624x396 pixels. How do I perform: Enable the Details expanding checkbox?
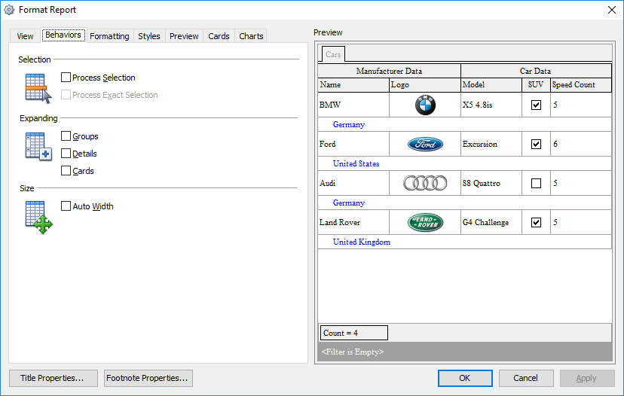point(66,154)
